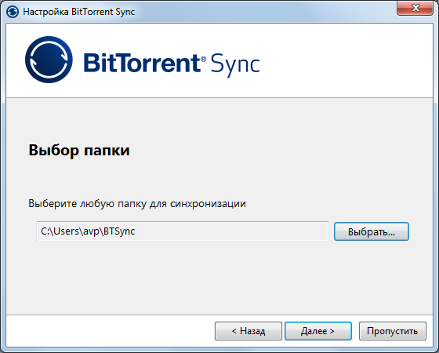
Task: Skip this step via Пропустить
Action: 393,331
